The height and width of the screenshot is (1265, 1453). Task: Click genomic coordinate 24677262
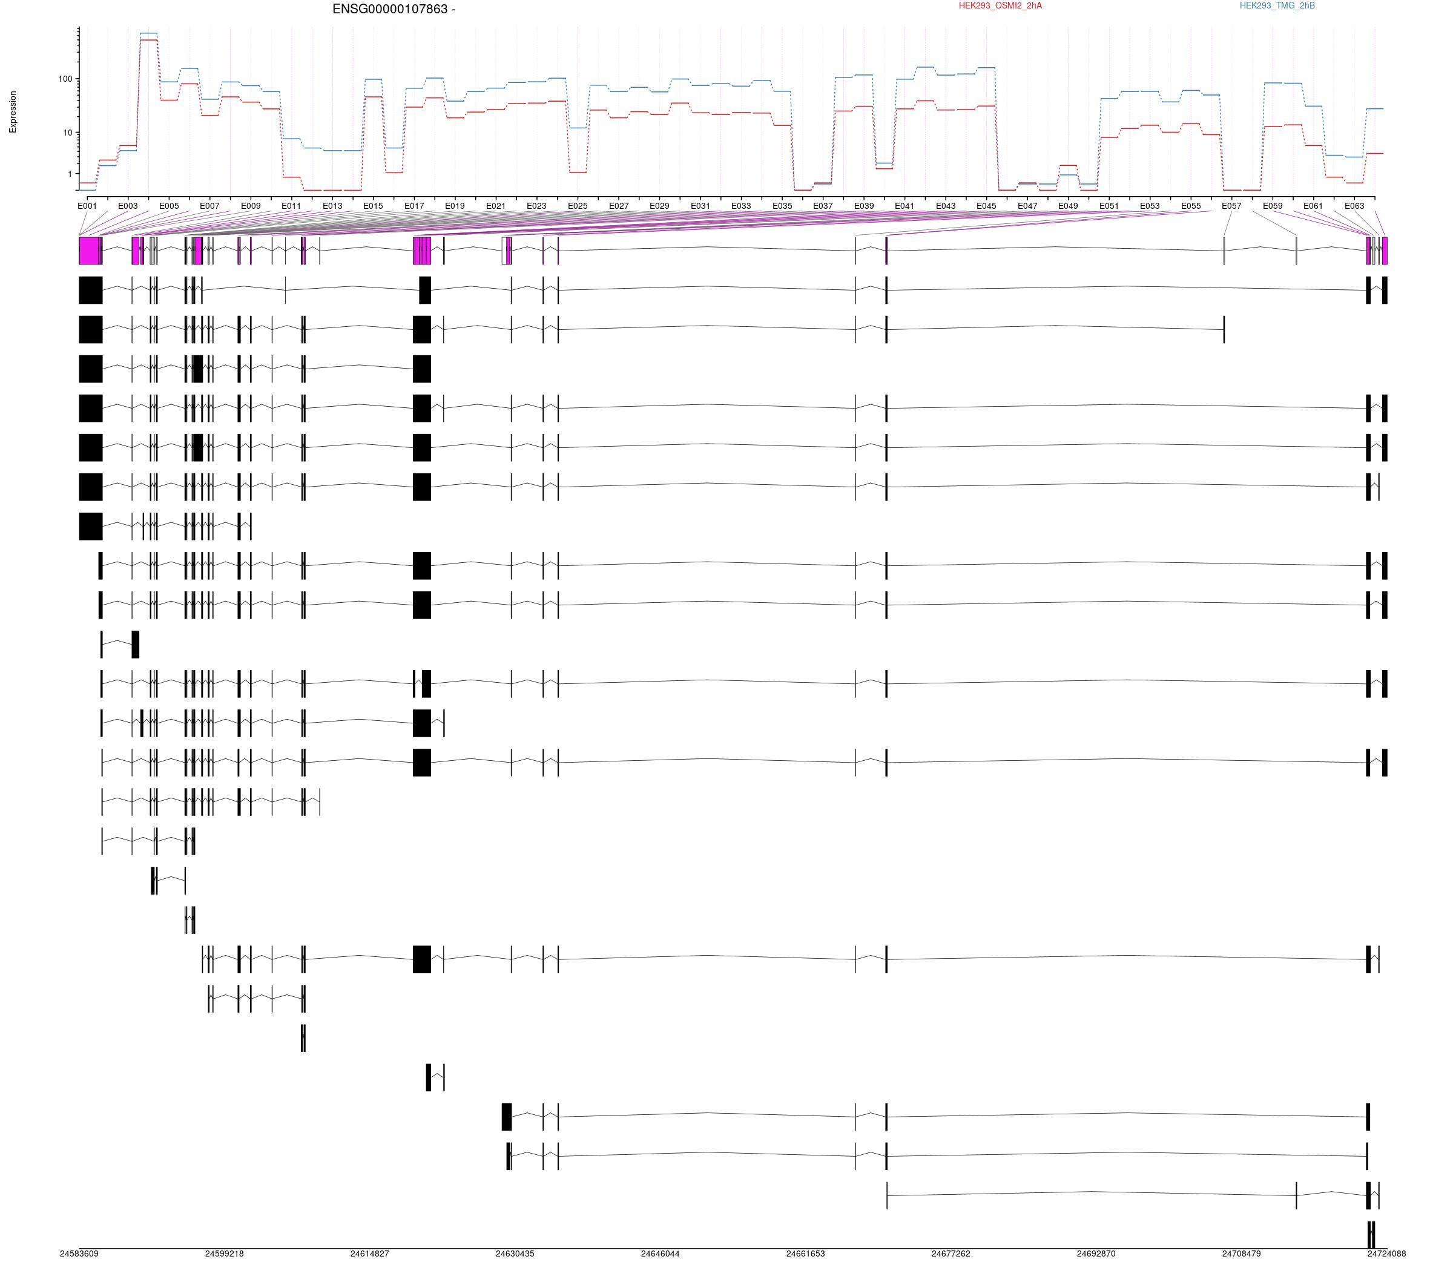click(951, 1253)
